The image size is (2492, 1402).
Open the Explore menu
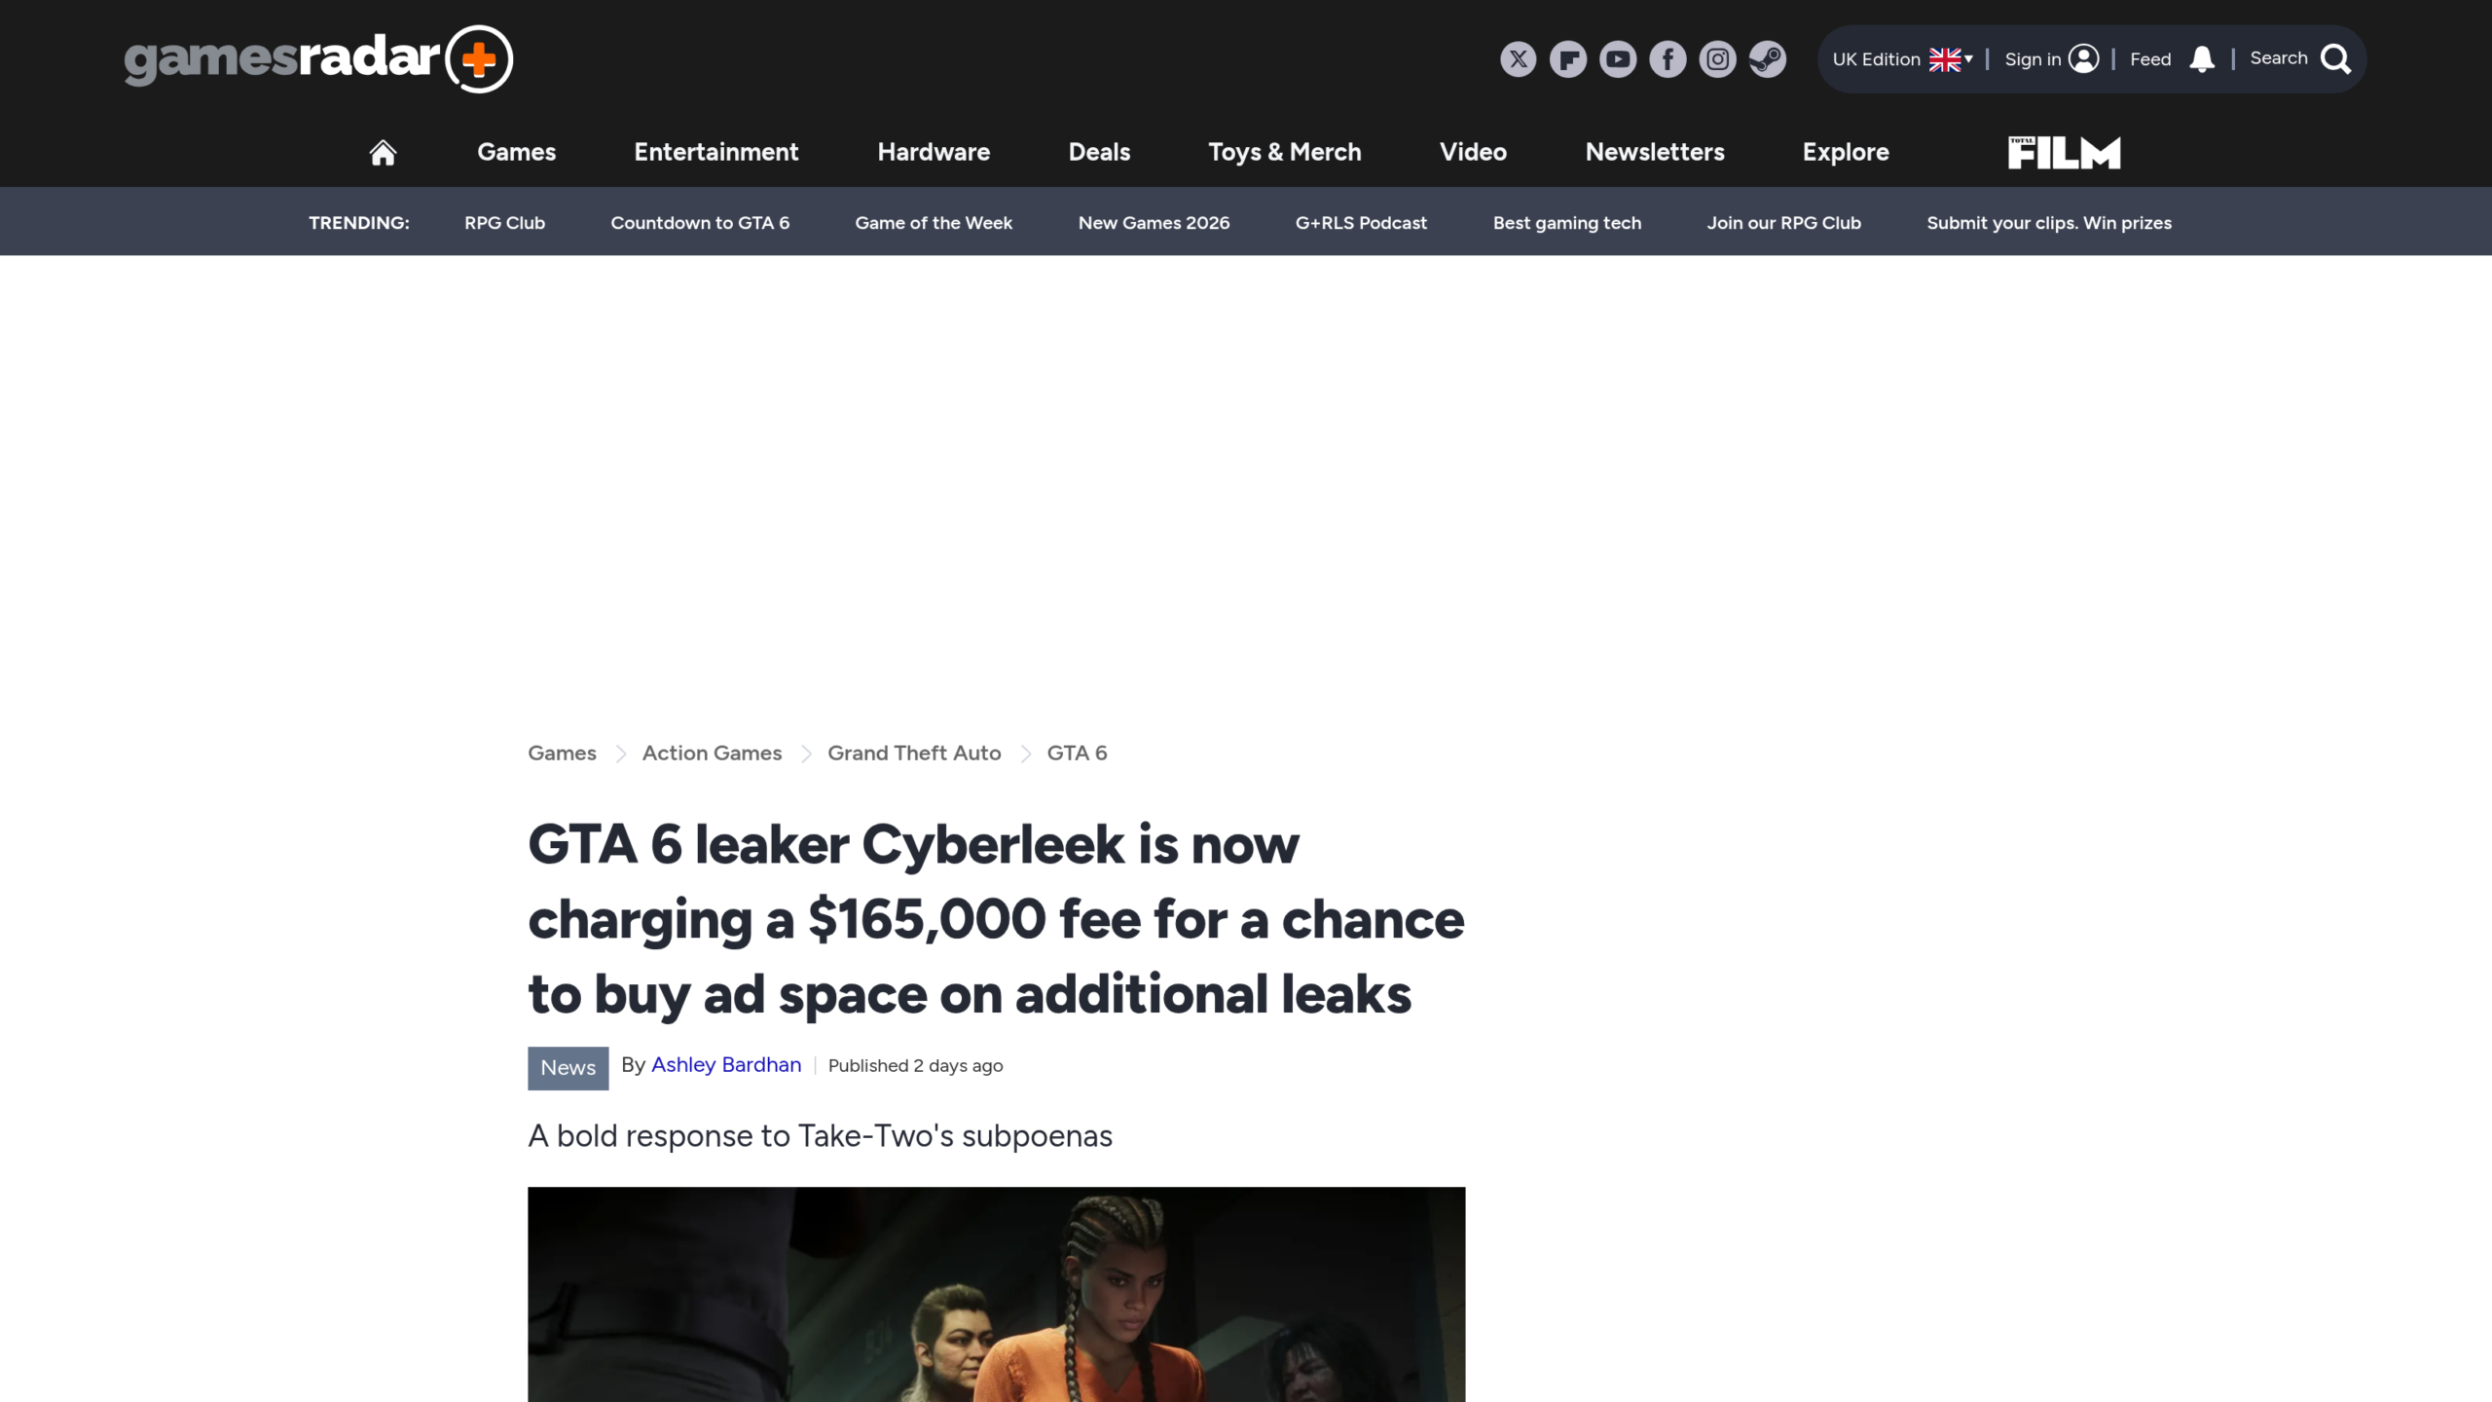click(1845, 152)
